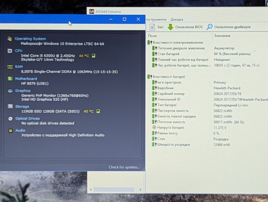Click Check for updates link

(124, 167)
